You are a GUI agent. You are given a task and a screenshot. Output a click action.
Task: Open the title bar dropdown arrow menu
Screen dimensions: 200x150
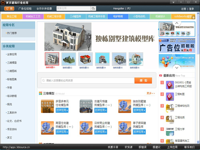tap(173, 2)
